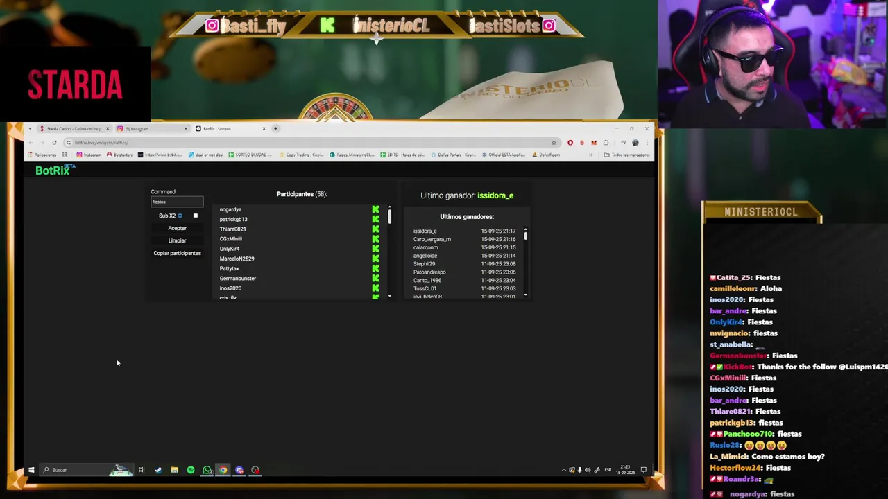Open the Aplicaciones bookmarks shortcut
Screen dimensions: 888x499
(x=42, y=155)
